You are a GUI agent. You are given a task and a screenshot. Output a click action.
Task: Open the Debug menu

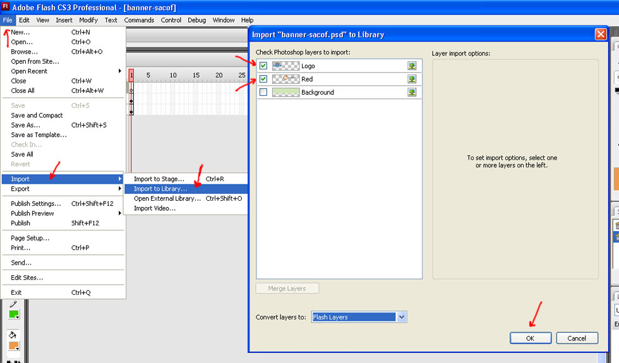196,20
